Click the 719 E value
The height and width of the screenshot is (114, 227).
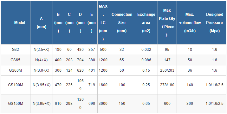pos(92,85)
